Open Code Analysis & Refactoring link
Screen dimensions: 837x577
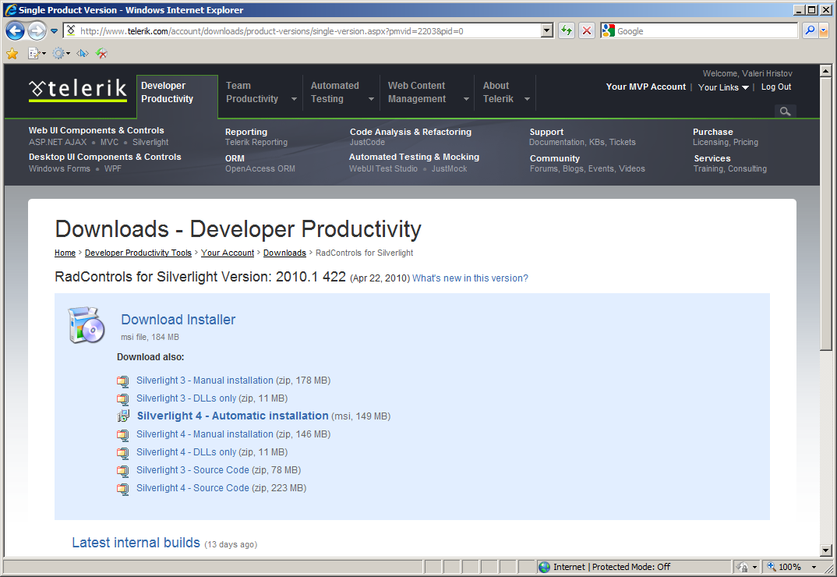coord(411,132)
